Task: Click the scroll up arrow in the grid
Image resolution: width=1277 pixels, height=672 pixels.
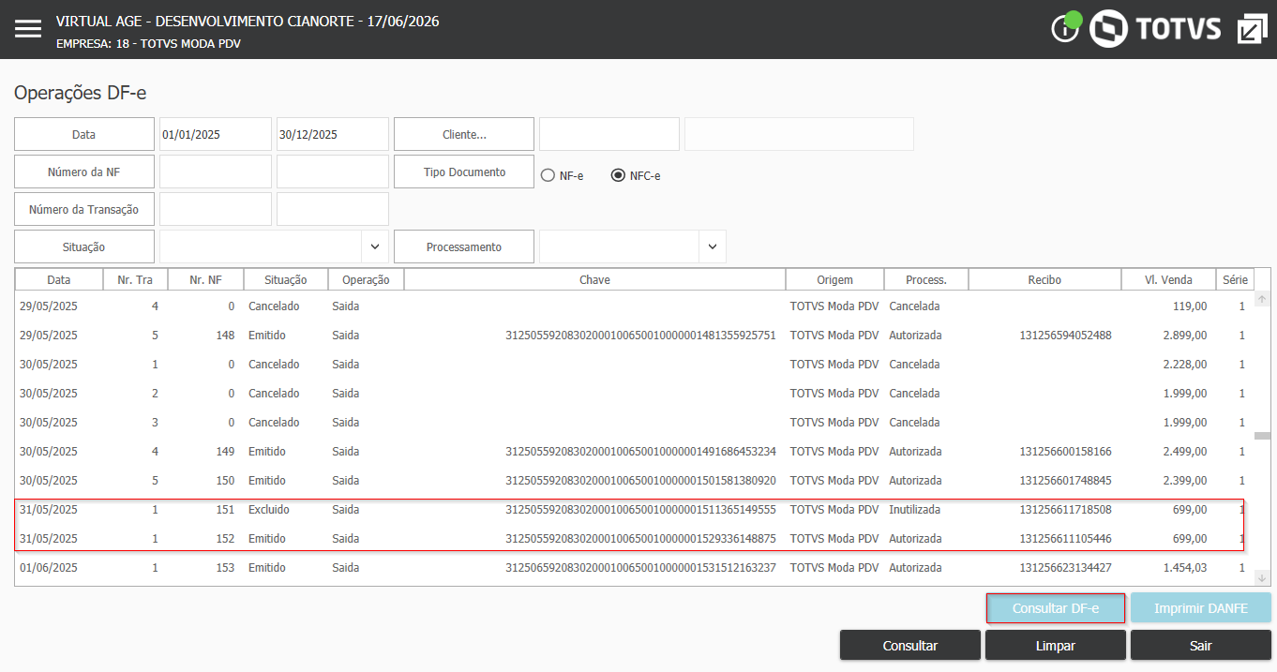Action: 1261,299
